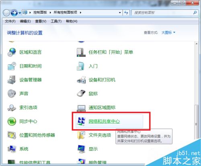Image resolution: width=201 pixels, height=166 pixels.
Task: Click the 系统 link
Action: [24, 149]
